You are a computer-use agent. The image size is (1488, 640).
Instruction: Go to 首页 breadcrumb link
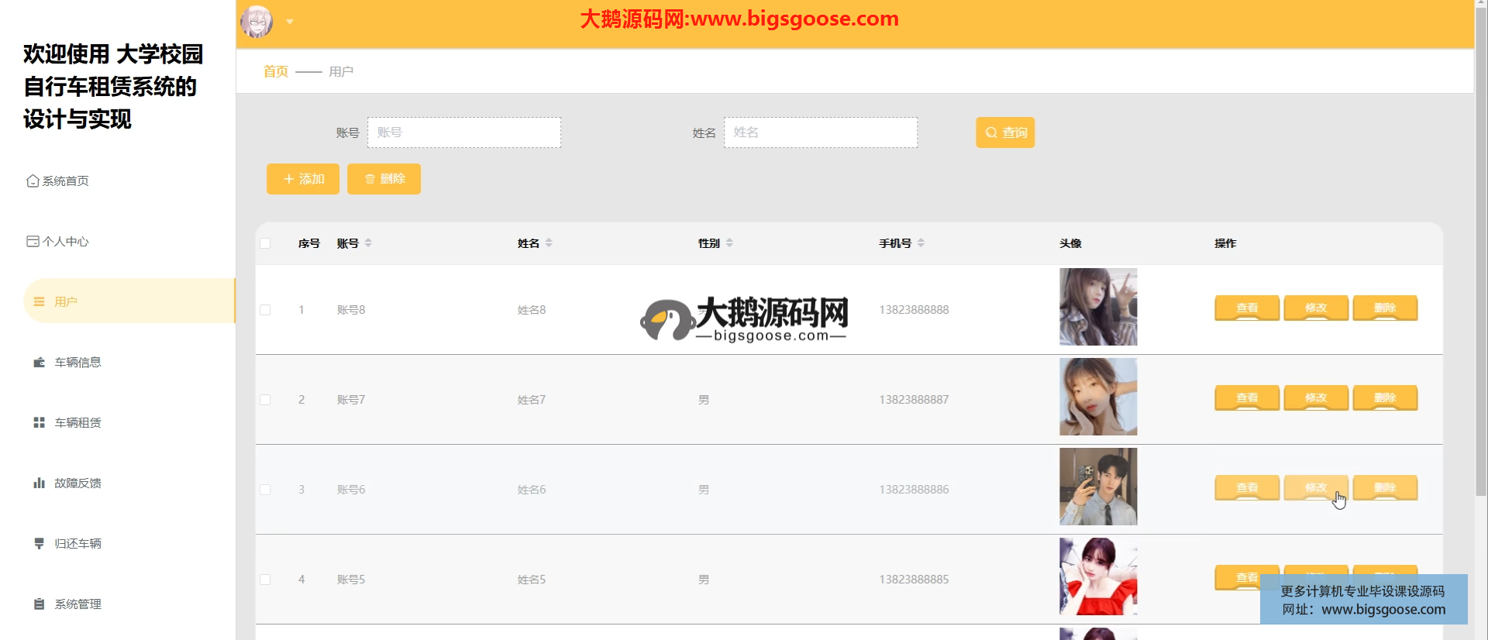[276, 71]
